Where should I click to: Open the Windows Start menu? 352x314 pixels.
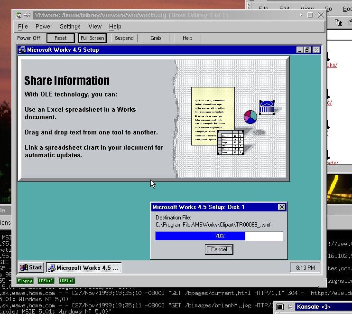[31, 267]
